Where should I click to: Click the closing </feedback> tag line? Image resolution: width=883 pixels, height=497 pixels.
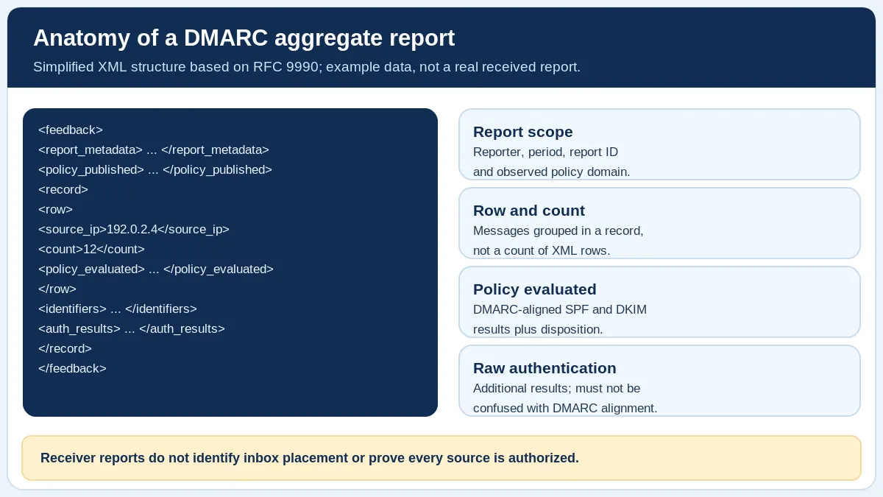(x=73, y=369)
